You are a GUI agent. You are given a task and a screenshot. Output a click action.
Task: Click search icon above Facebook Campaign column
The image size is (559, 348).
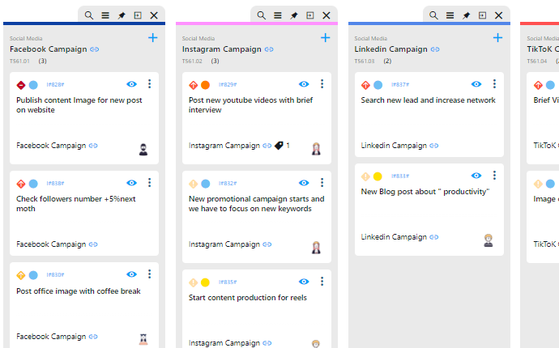click(x=89, y=15)
